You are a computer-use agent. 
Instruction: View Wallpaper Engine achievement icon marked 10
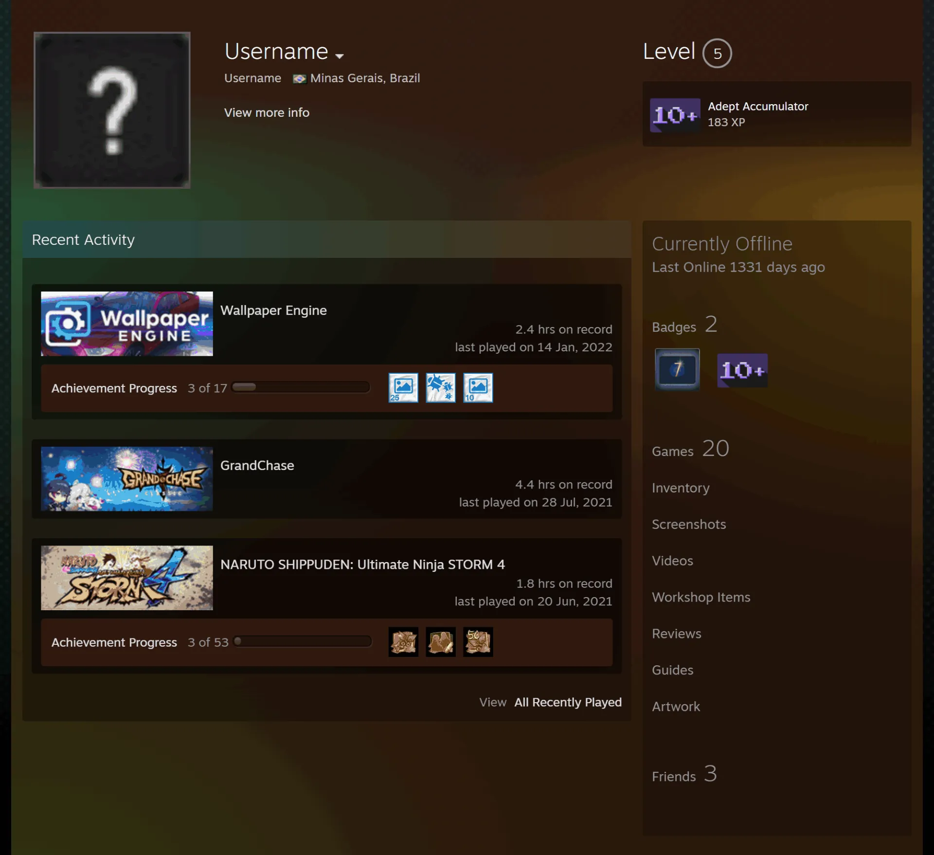pyautogui.click(x=478, y=388)
